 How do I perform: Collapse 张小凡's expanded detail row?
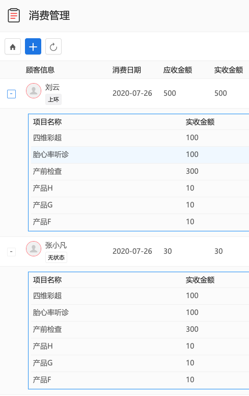11,252
